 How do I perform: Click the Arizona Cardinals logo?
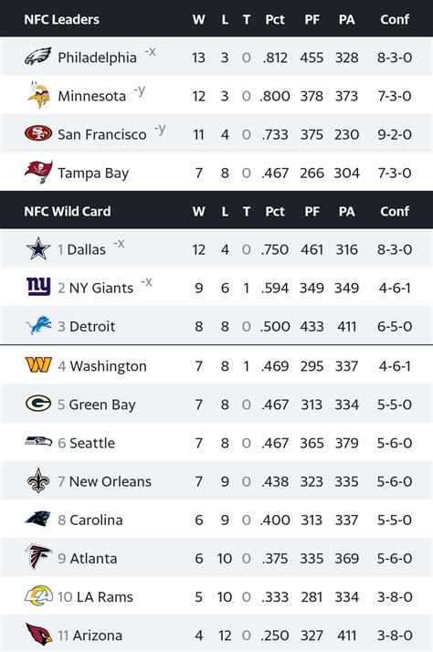(x=38, y=635)
